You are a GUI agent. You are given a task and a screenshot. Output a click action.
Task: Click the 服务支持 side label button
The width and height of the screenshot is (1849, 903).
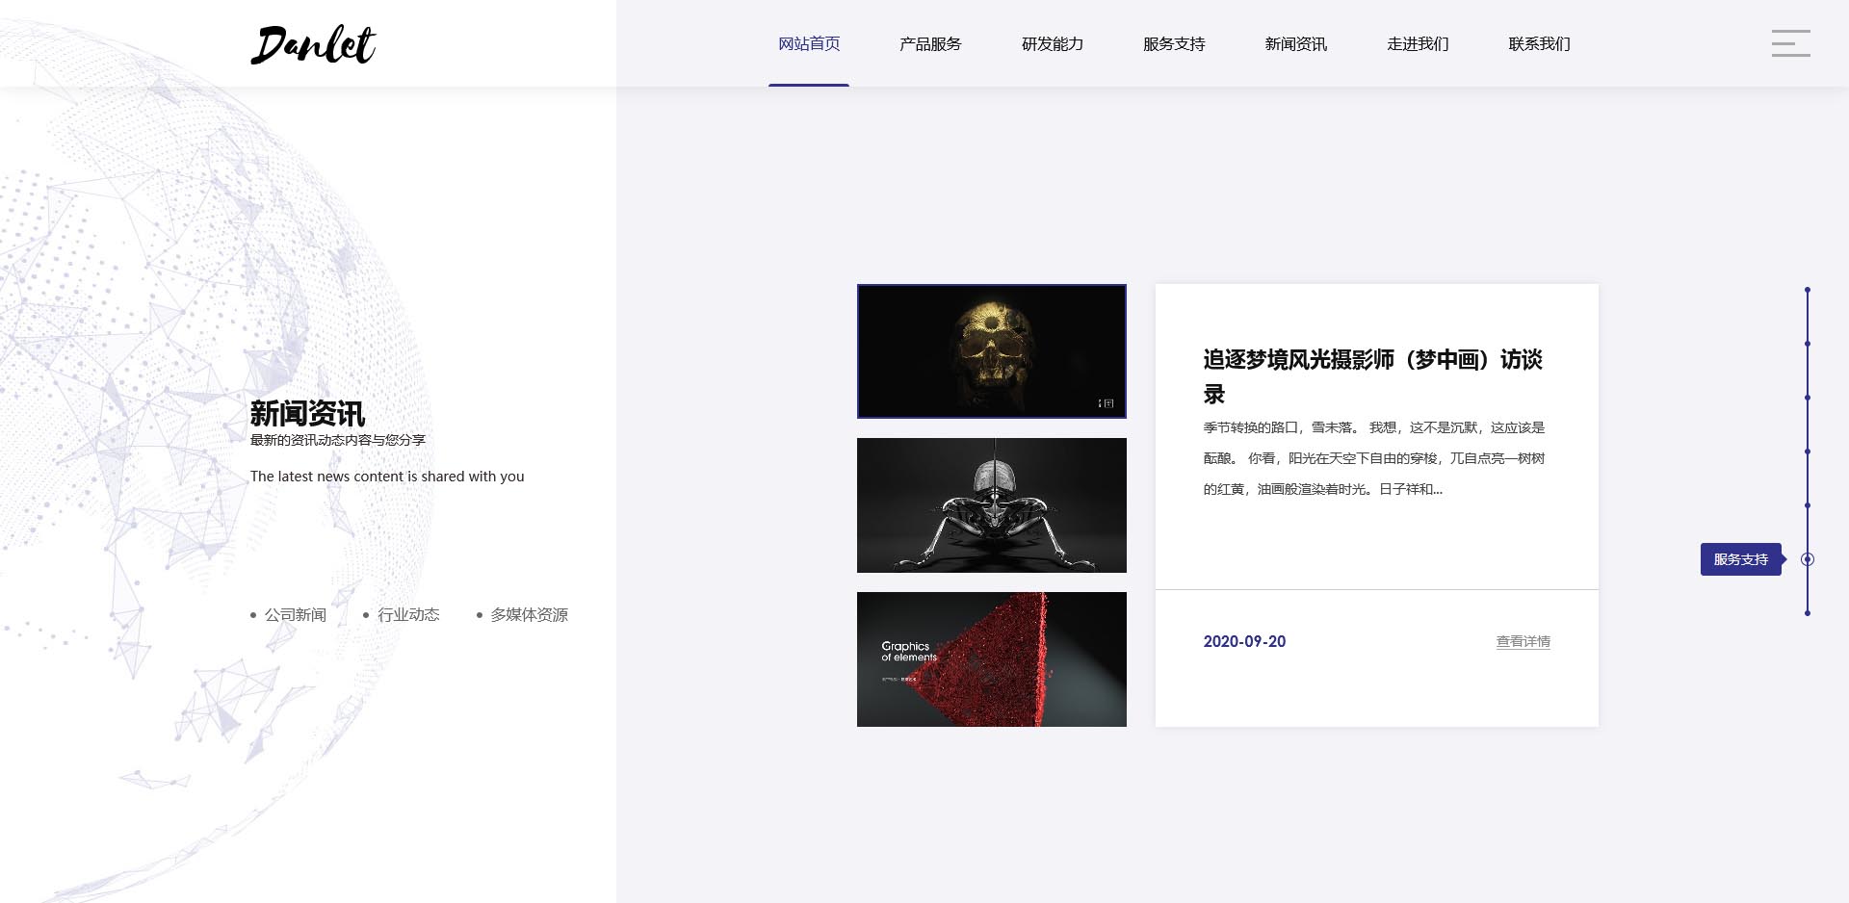point(1740,559)
